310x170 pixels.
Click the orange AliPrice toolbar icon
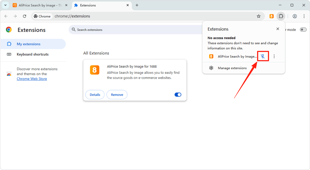pyautogui.click(x=271, y=16)
